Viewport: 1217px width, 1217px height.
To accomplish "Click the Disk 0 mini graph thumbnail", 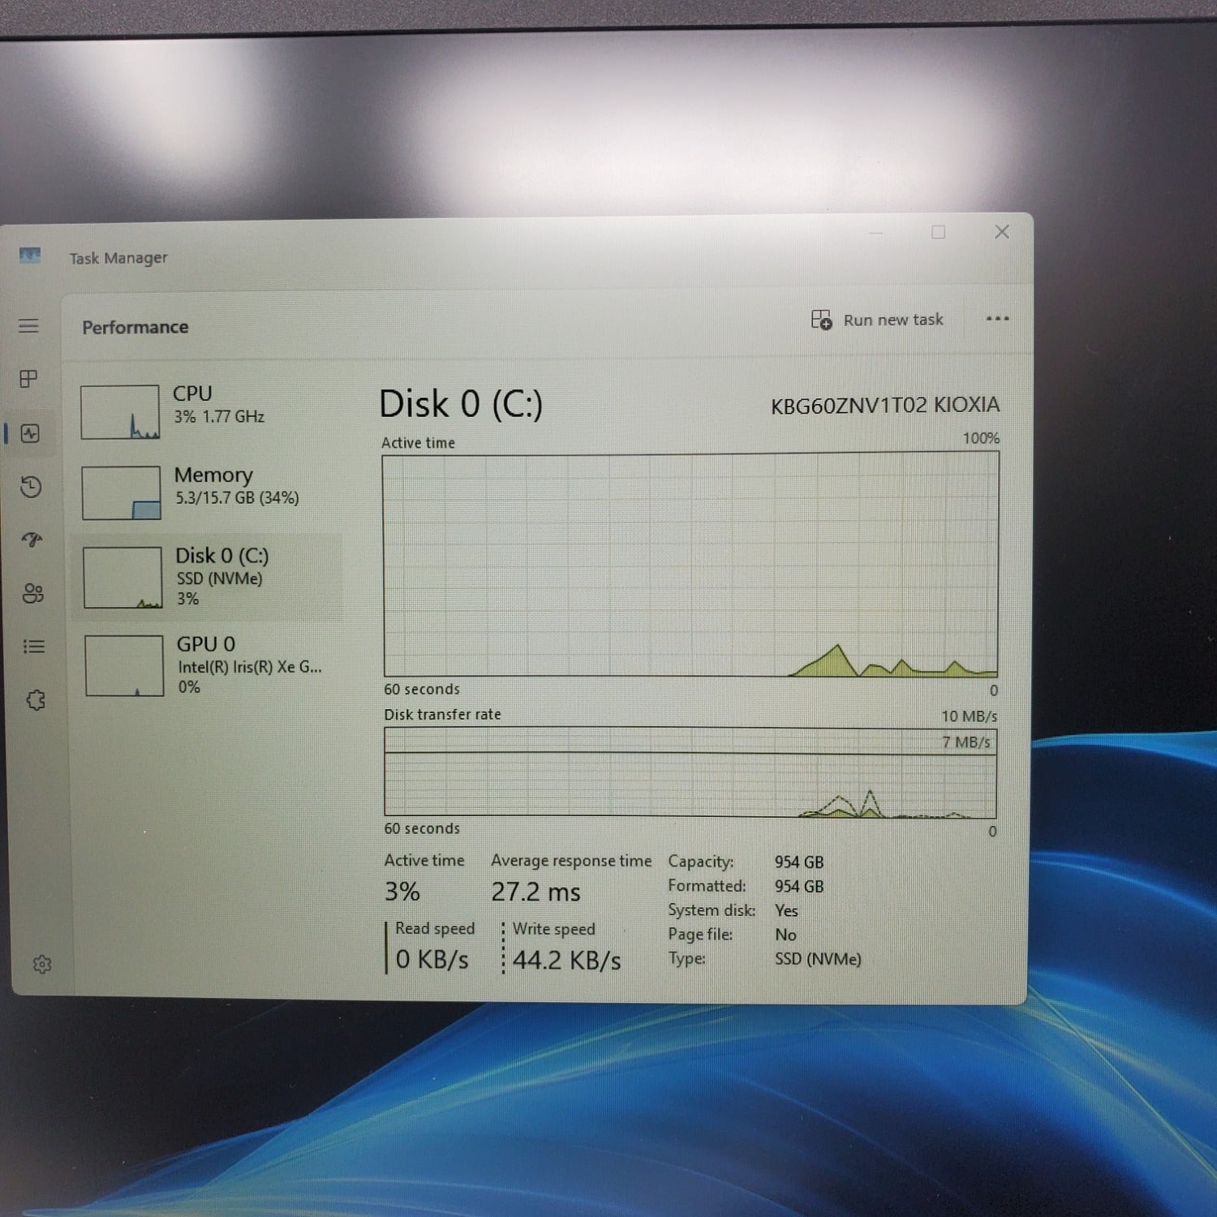I will coord(123,578).
